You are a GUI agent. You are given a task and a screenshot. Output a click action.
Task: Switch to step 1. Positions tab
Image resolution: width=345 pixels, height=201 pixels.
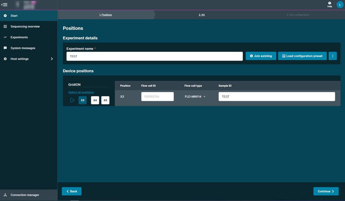pyautogui.click(x=105, y=15)
